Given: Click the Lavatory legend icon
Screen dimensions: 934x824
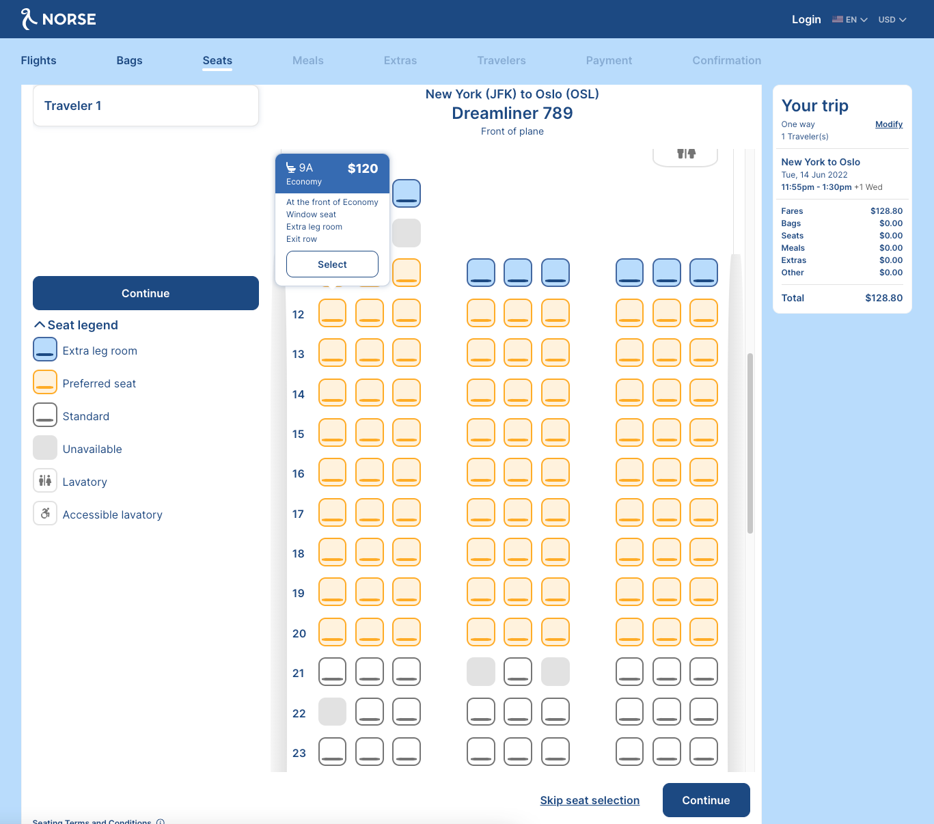Looking at the screenshot, I should (x=45, y=481).
